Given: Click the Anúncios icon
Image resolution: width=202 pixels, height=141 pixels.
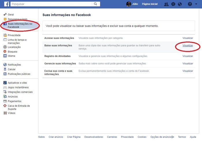Looking at the screenshot, I should (x=5, y=96).
